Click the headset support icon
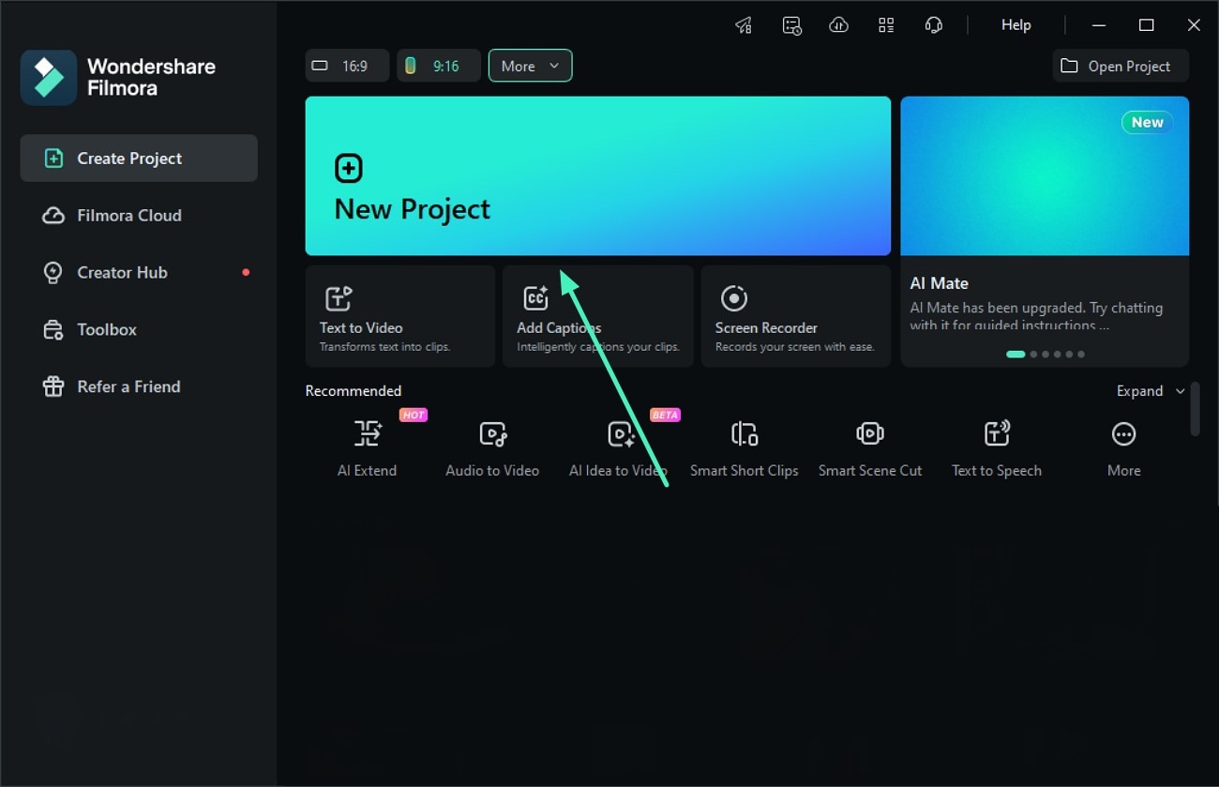The width and height of the screenshot is (1219, 787). click(x=934, y=24)
